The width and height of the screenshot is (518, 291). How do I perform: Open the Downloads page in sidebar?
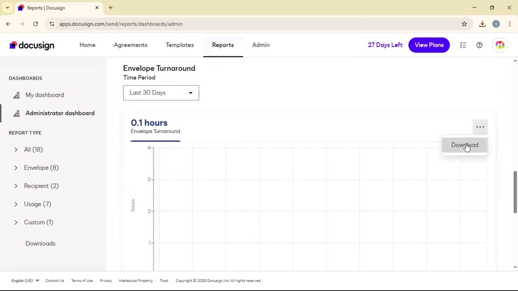click(40, 244)
